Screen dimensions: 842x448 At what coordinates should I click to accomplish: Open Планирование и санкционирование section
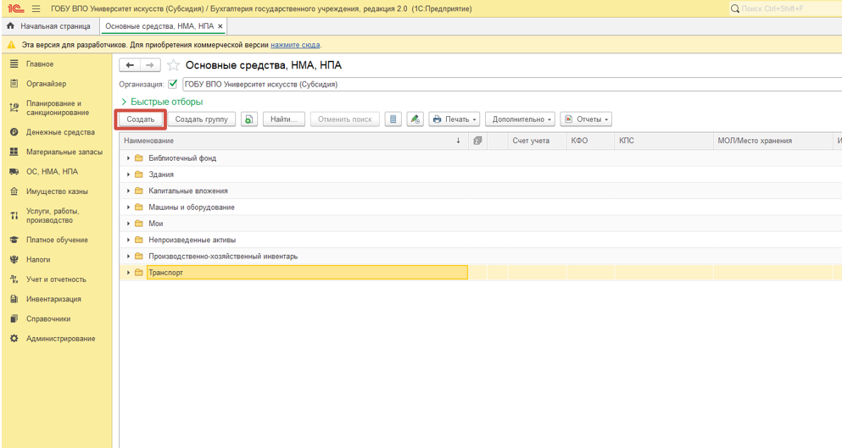58,108
